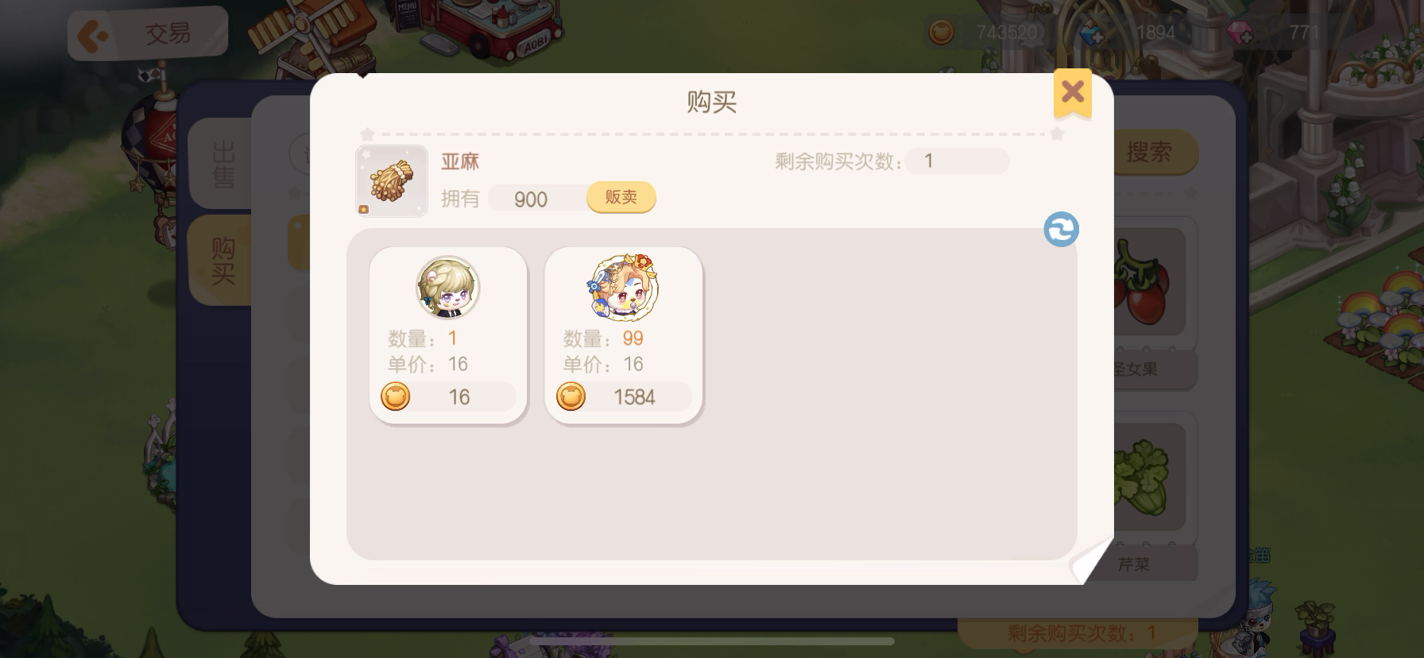Image resolution: width=1424 pixels, height=658 pixels.
Task: Tap the pink diamond add icon
Action: point(1239,33)
